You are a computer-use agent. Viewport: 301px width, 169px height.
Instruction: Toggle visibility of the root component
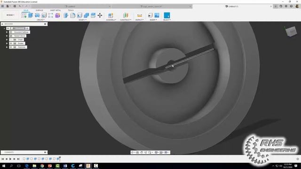tap(8, 28)
